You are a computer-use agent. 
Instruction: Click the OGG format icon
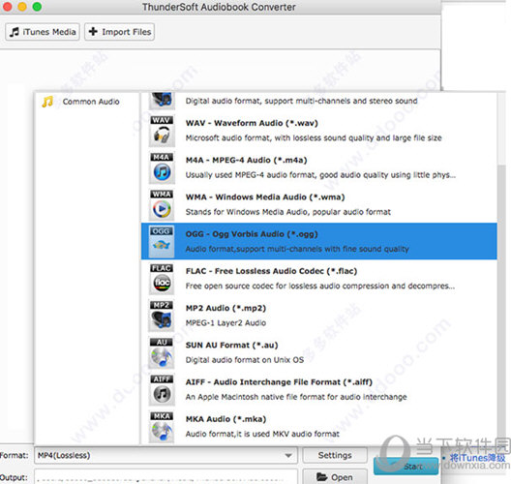(x=162, y=241)
